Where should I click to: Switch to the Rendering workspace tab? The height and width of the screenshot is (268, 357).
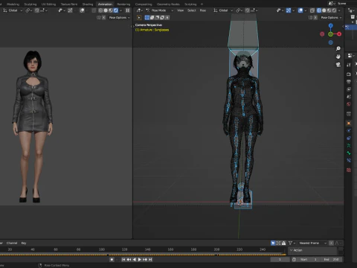pyautogui.click(x=123, y=4)
